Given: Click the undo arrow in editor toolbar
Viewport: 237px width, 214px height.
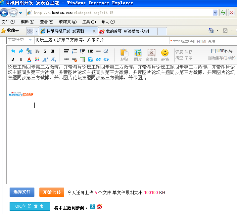Looking at the screenshot, I should (x=13, y=51).
